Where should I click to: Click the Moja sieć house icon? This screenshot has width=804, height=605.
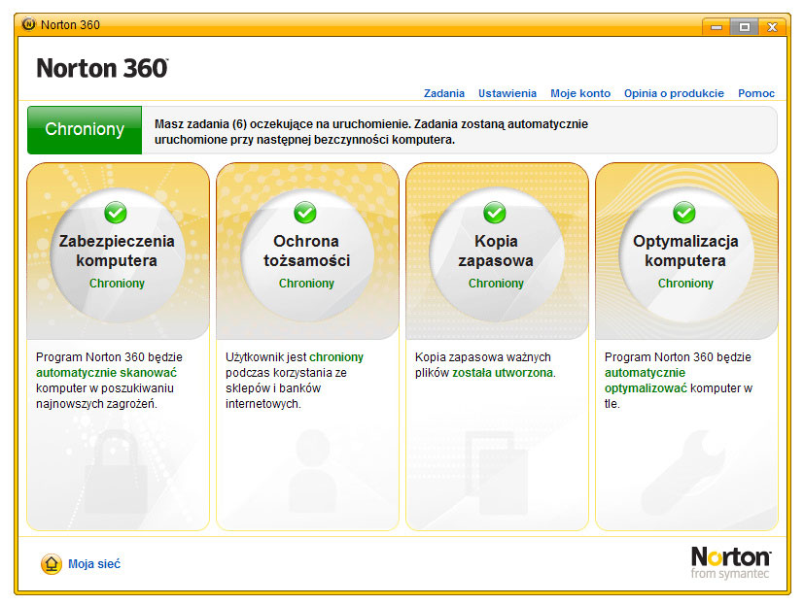[x=52, y=564]
